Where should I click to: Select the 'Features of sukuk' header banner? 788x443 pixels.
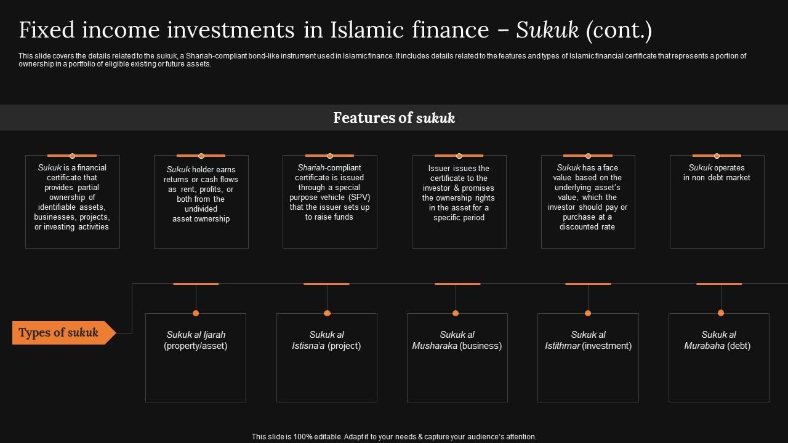394,118
